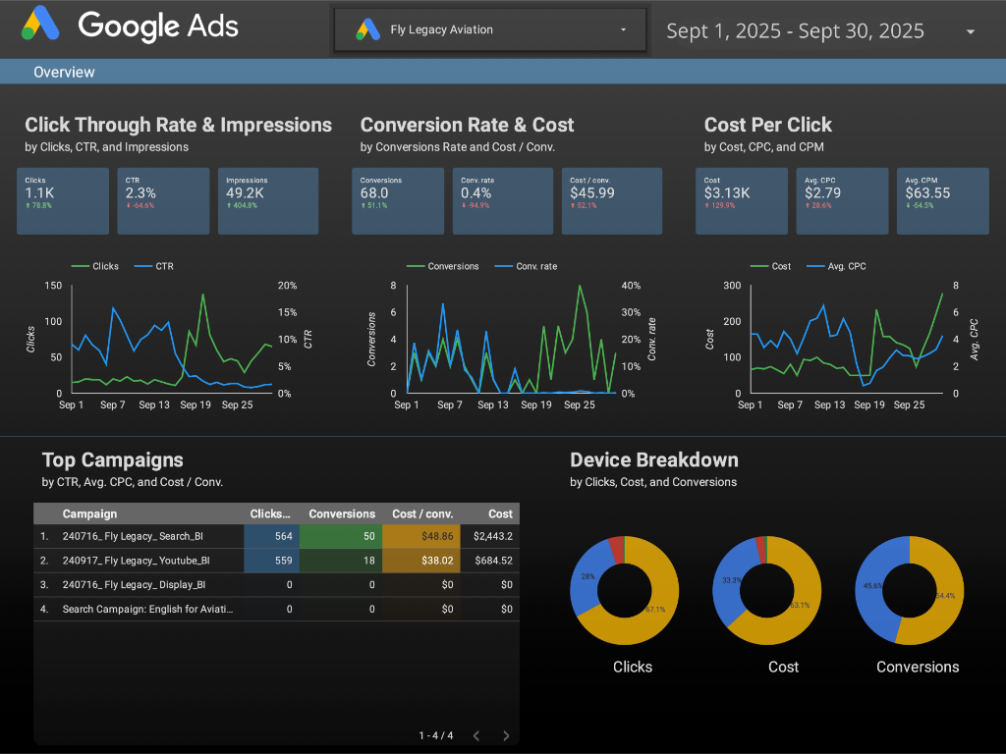Click the $684.52 cost cell
This screenshot has height=754, width=1006.
[x=490, y=561]
